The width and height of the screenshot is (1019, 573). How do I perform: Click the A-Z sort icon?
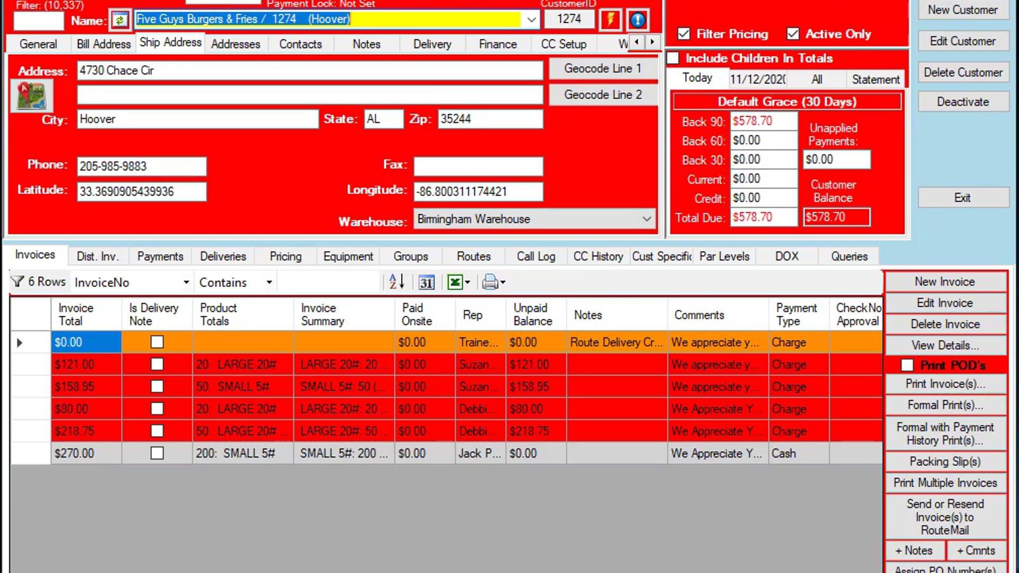click(x=396, y=282)
